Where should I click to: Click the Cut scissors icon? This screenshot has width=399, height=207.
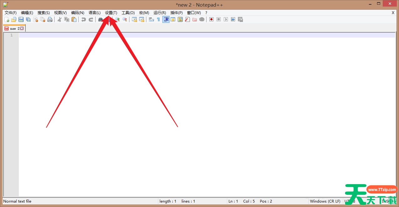pyautogui.click(x=60, y=19)
